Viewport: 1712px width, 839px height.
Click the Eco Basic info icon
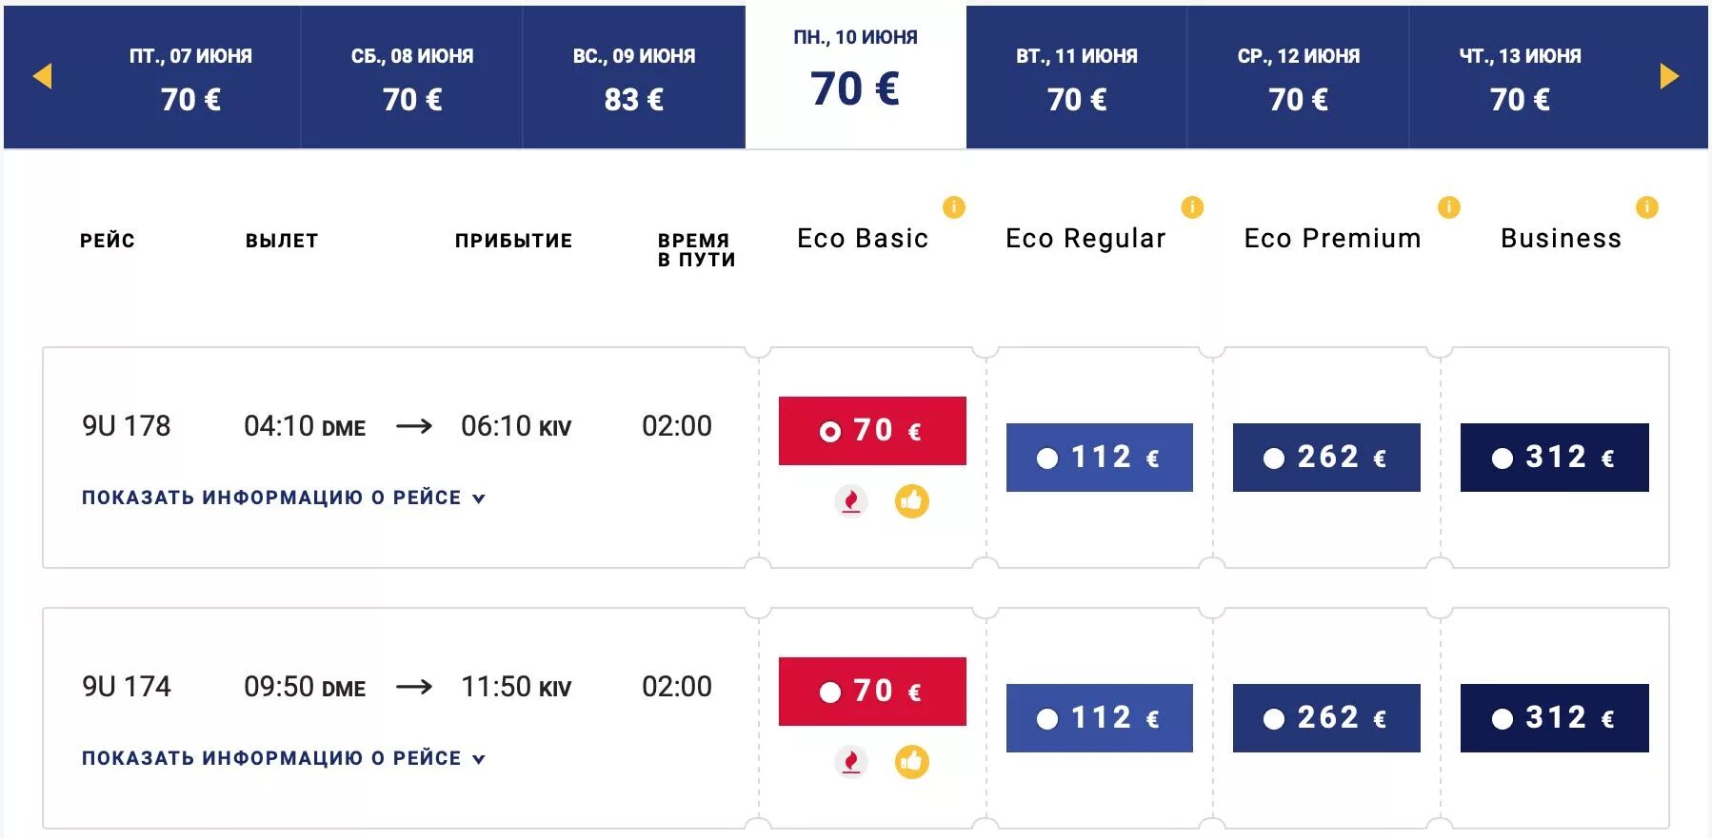(x=953, y=207)
